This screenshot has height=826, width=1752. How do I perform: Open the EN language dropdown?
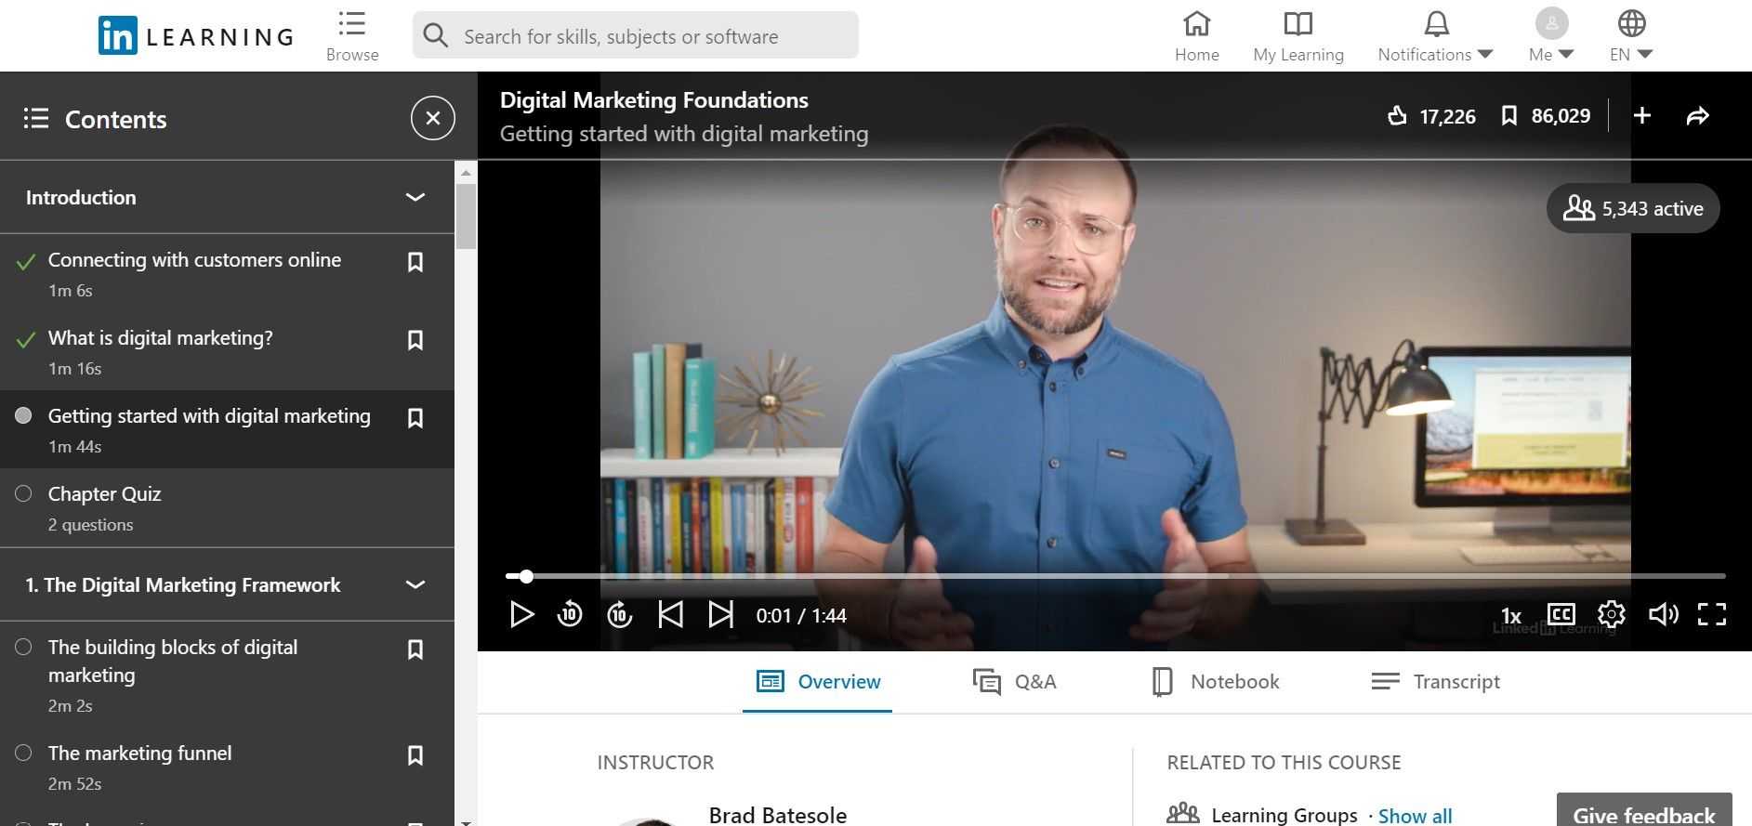(x=1631, y=37)
